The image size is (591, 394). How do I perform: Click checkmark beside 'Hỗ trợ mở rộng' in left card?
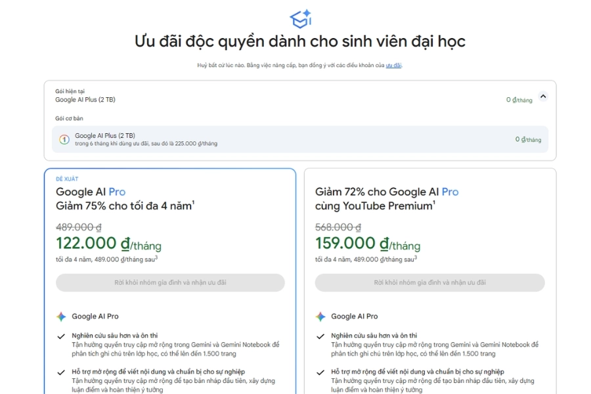coord(61,372)
